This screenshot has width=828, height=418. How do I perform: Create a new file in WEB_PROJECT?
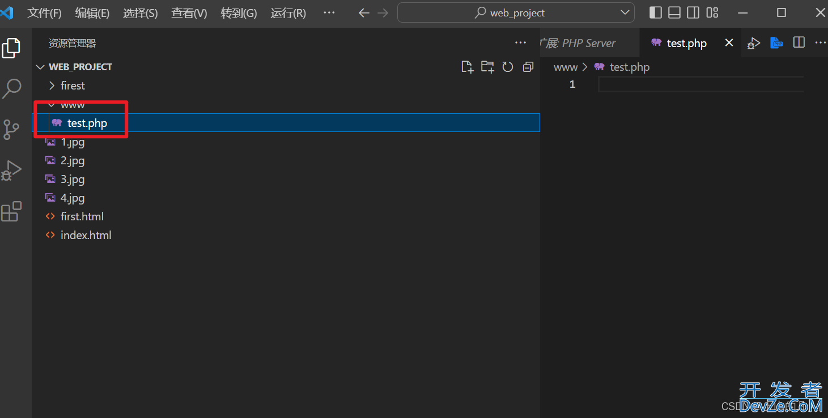click(x=467, y=67)
